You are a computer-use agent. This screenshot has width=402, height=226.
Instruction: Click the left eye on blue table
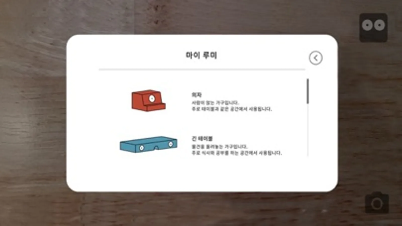(x=142, y=148)
